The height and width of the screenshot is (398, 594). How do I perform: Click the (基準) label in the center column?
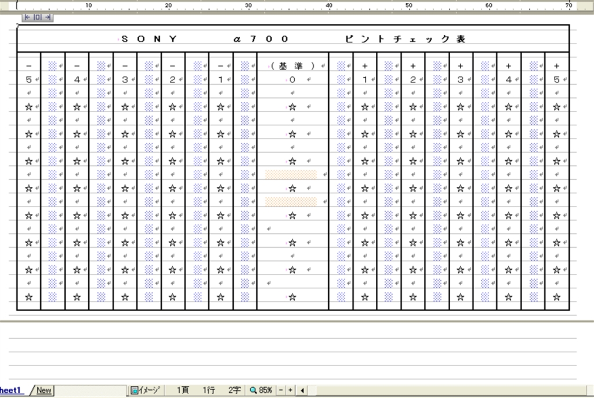[x=293, y=66]
